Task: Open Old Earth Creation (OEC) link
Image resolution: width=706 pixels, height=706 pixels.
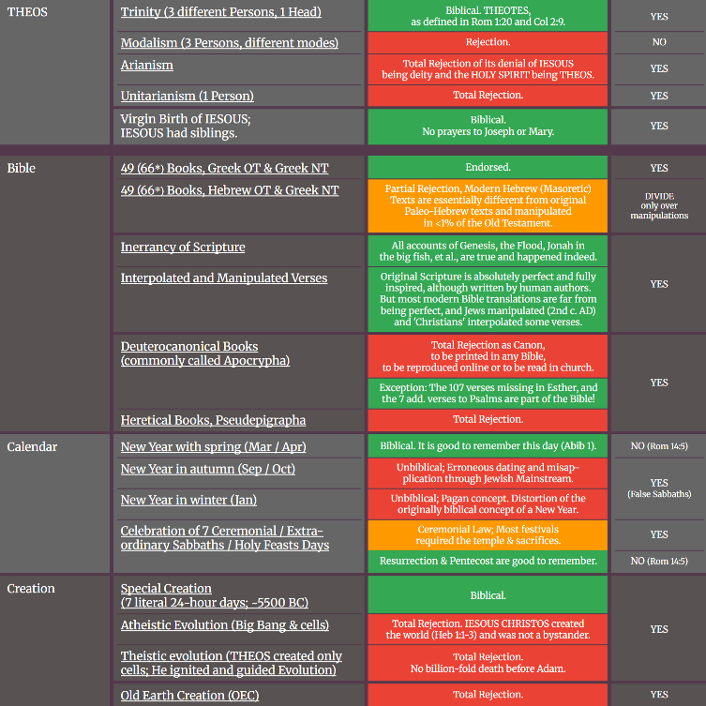Action: point(189,695)
